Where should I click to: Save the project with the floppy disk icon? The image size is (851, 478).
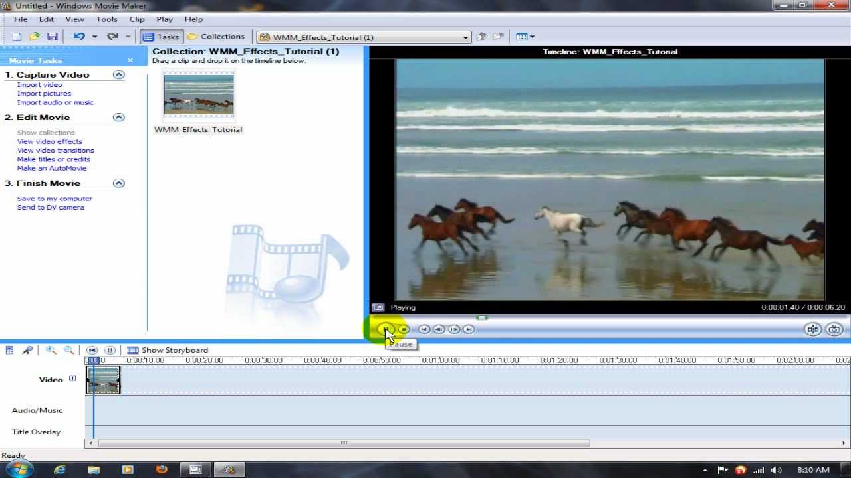[52, 37]
